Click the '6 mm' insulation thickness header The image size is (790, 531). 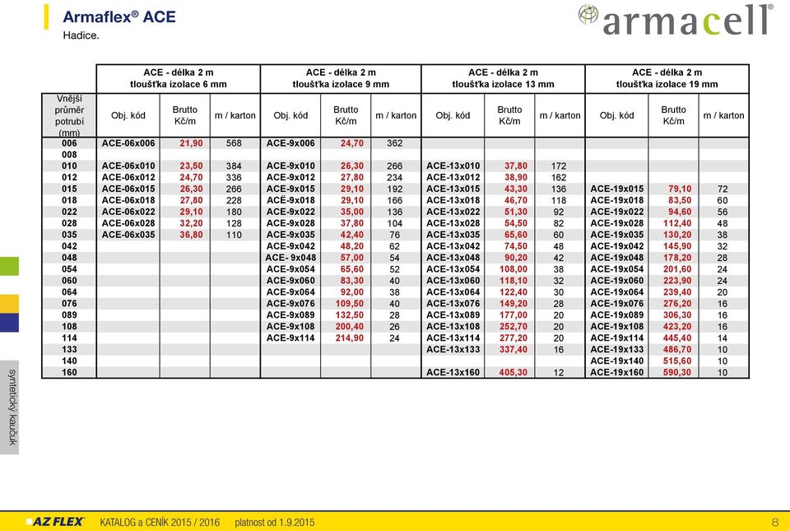(x=179, y=78)
